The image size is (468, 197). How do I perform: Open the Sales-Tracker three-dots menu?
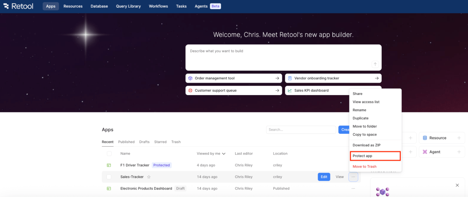point(353,177)
